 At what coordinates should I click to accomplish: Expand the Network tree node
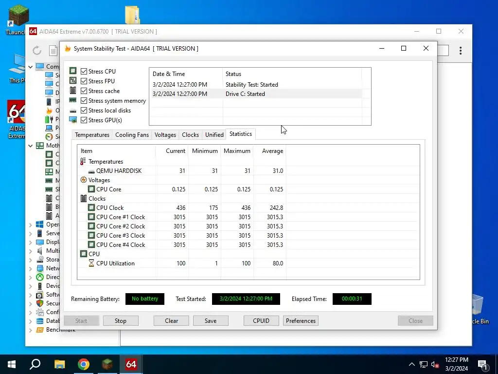tap(31, 268)
